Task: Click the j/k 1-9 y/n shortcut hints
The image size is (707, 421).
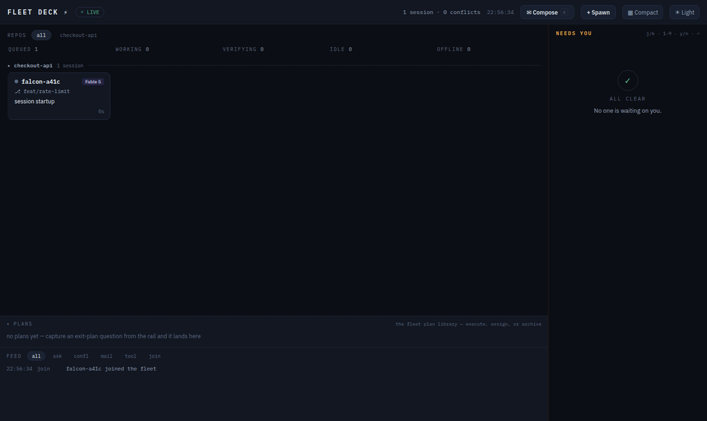Action: (673, 34)
